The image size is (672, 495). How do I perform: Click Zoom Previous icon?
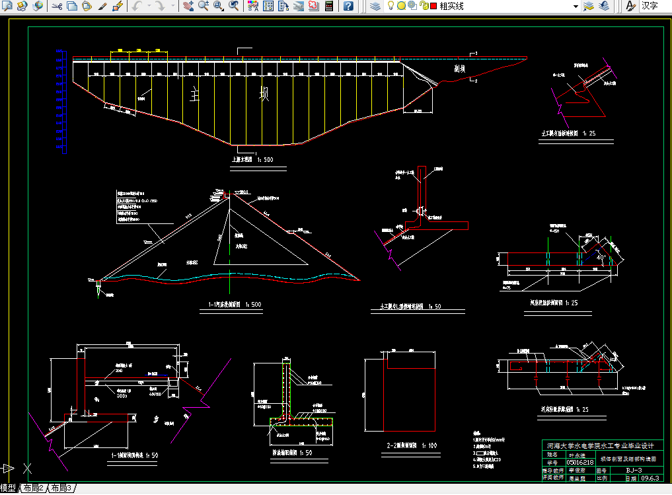(233, 6)
